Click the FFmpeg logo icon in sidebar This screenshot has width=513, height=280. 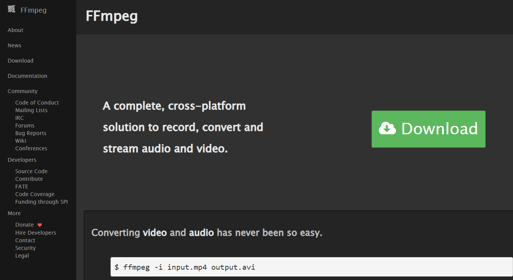(12, 9)
